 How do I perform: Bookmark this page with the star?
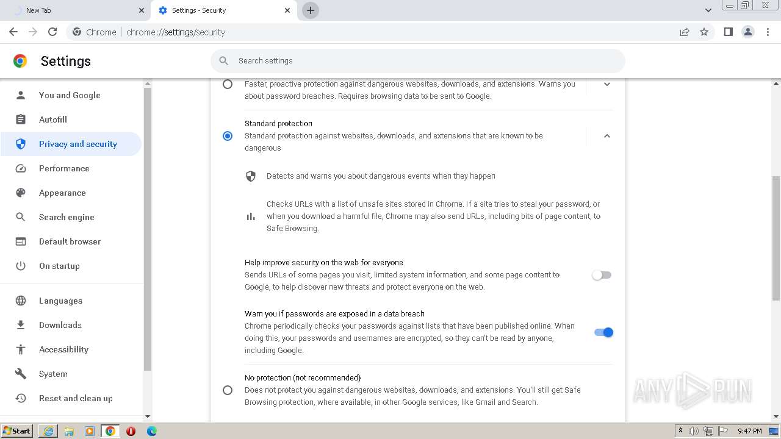[704, 32]
